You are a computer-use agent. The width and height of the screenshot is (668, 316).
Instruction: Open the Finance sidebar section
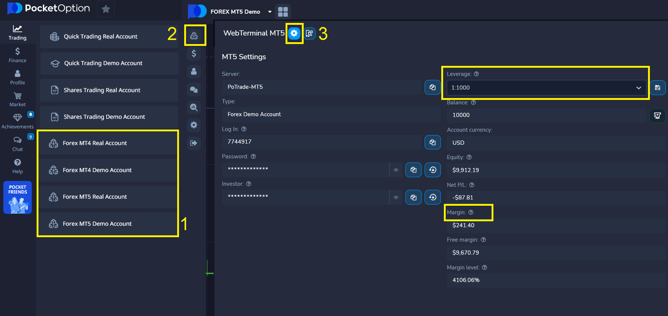pos(17,55)
